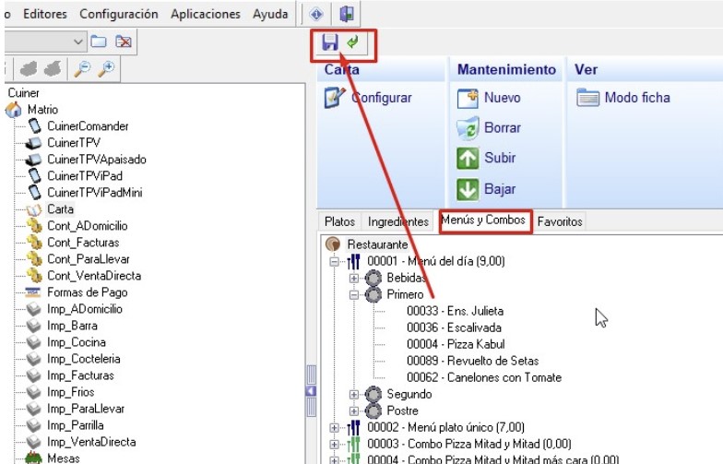Image resolution: width=723 pixels, height=464 pixels.
Task: Open the Editores menu
Action: (x=45, y=15)
